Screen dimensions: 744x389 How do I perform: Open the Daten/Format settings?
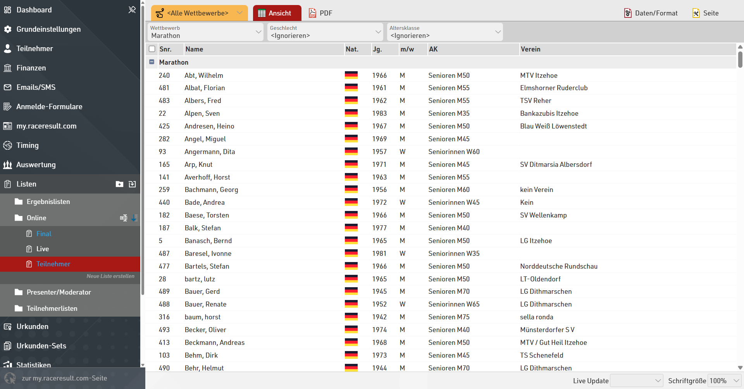tap(651, 13)
